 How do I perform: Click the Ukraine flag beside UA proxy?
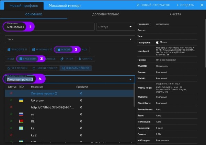pos(21,100)
